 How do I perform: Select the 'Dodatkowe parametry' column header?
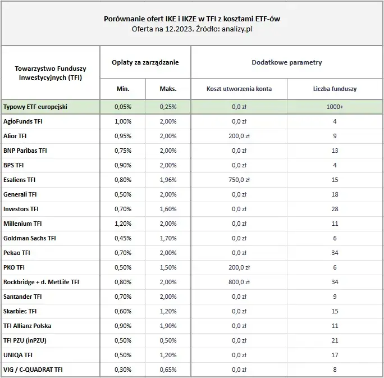[287, 62]
